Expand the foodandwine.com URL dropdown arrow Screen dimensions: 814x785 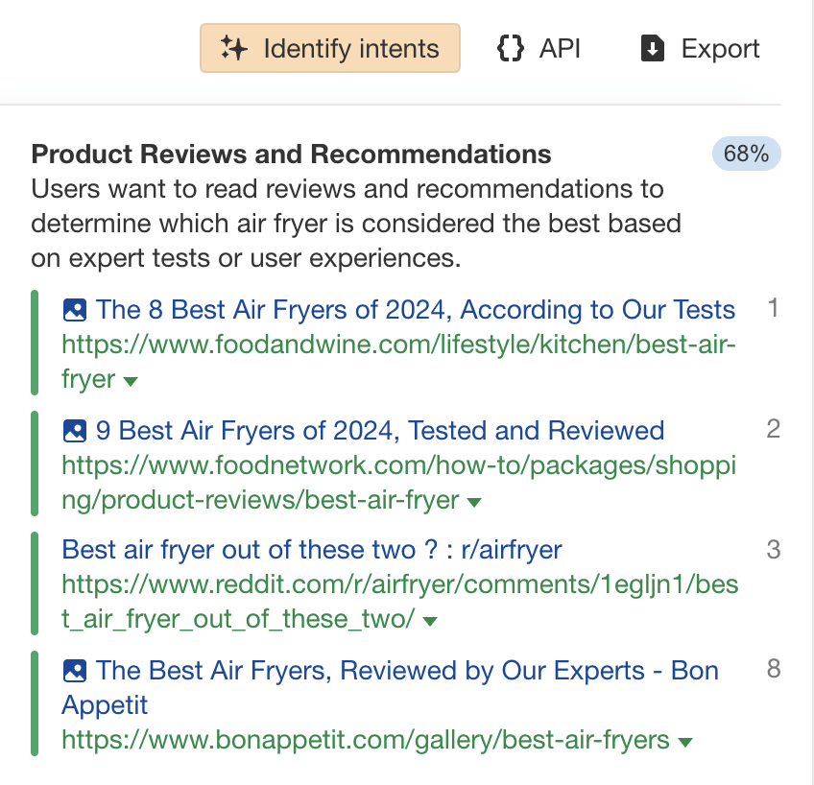click(131, 380)
